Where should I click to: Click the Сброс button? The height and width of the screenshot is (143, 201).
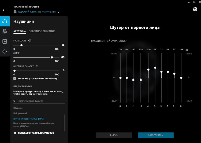pos(114,135)
